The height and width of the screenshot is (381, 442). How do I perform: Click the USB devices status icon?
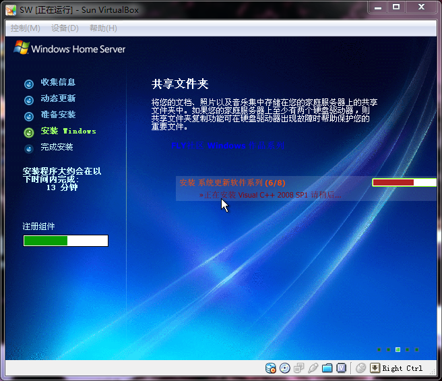coord(313,368)
